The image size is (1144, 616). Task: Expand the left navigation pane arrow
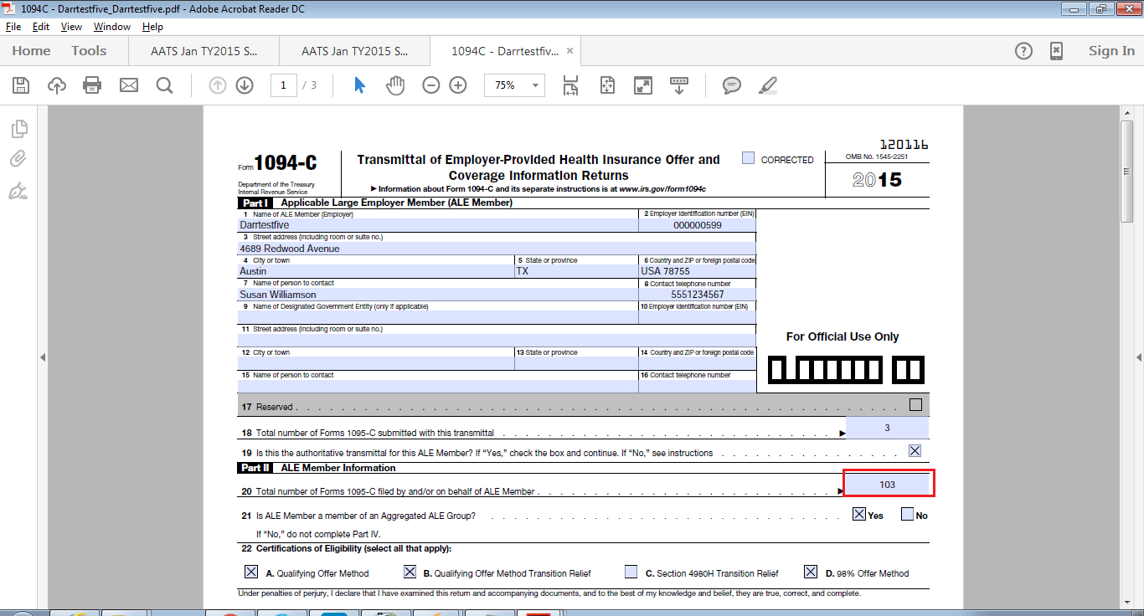click(x=42, y=357)
